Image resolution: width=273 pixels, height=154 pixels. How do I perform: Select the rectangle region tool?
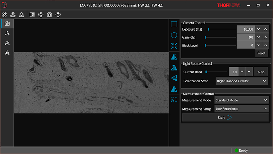click(174, 24)
